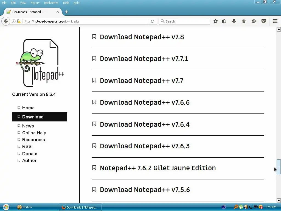
Task: Open Online Help in the sidebar
Action: (x=34, y=133)
